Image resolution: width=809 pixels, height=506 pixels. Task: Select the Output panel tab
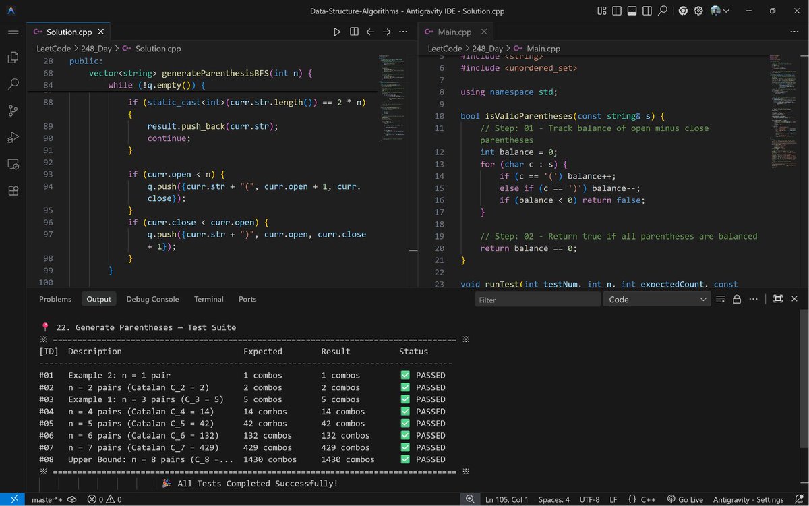pyautogui.click(x=98, y=299)
